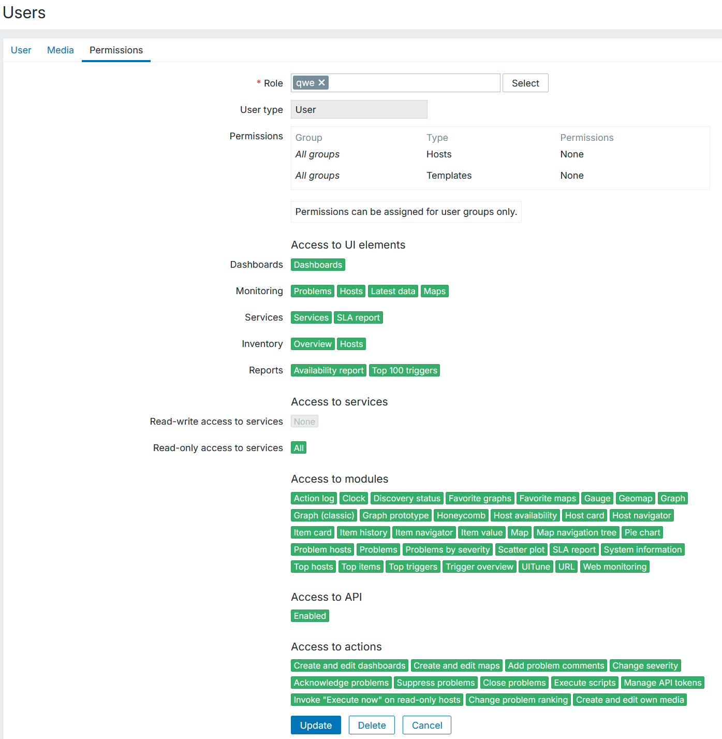Click the None tag for read-write services

[304, 422]
